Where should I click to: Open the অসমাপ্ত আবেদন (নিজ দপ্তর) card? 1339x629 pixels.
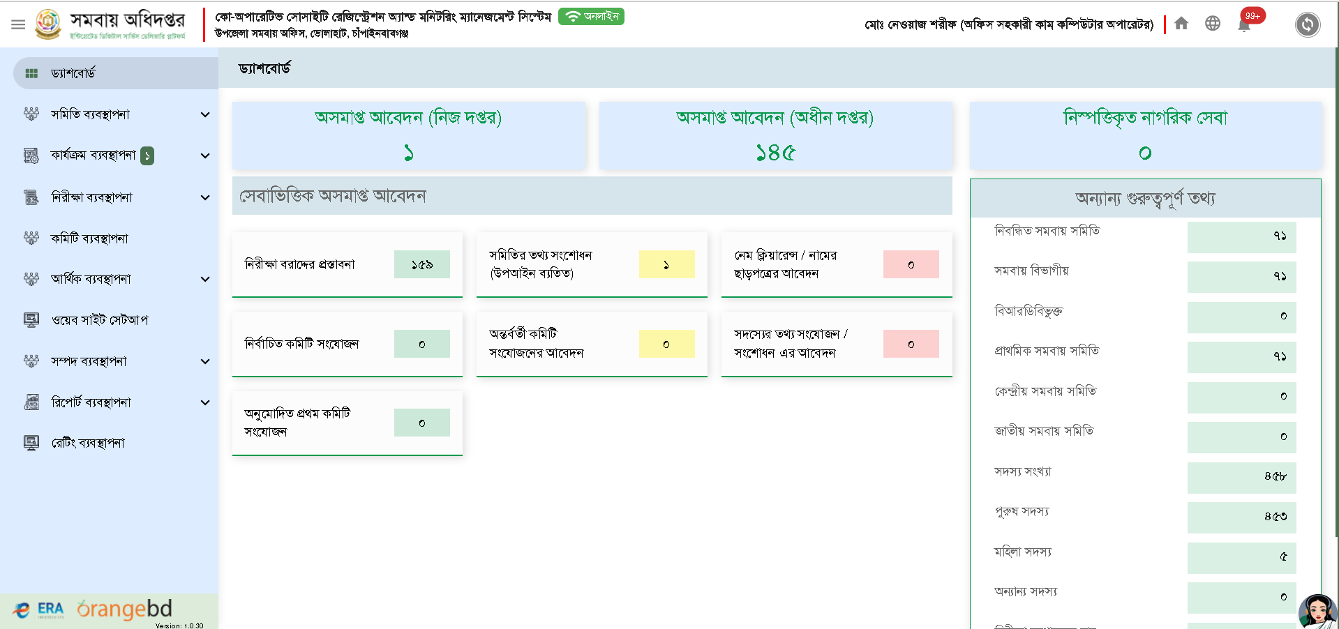click(408, 135)
